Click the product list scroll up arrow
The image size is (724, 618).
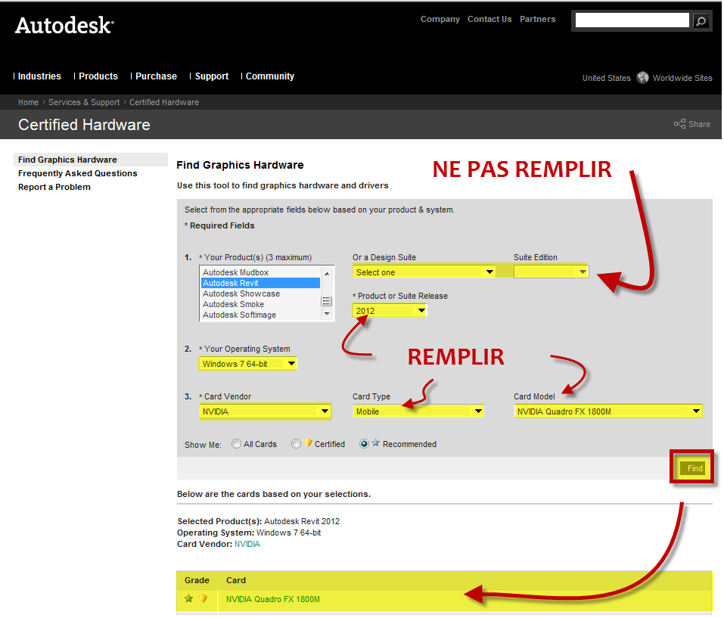click(x=327, y=273)
